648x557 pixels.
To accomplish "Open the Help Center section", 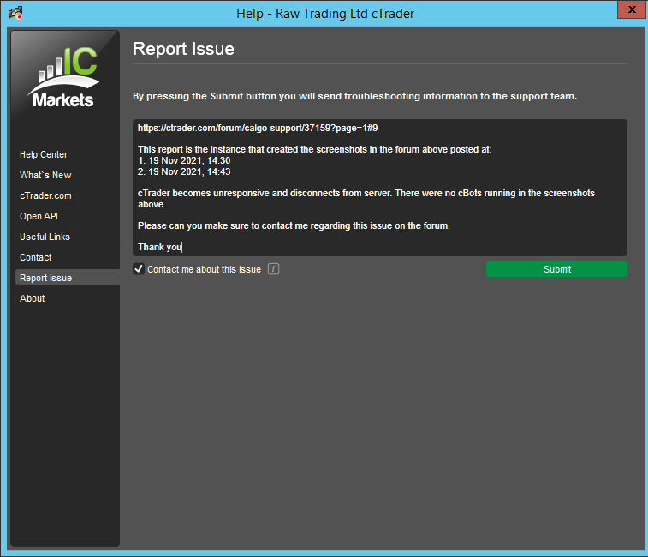I will pyautogui.click(x=44, y=154).
